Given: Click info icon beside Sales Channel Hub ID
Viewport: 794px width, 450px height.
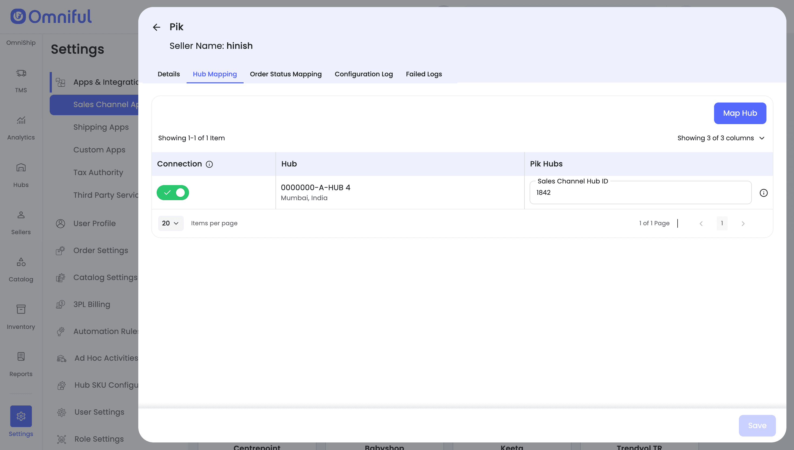Looking at the screenshot, I should (763, 193).
